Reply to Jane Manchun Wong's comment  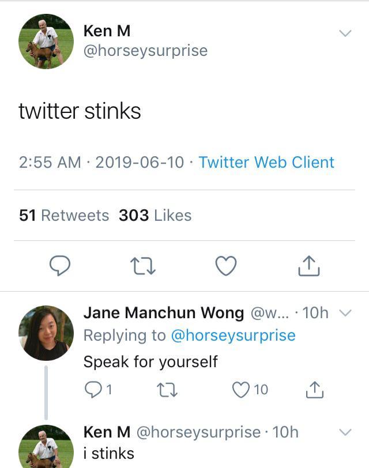[x=93, y=390]
